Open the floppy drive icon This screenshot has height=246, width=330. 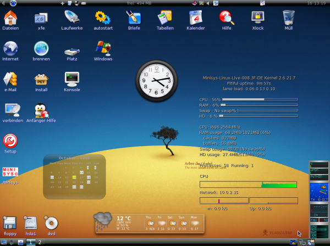click(10, 223)
